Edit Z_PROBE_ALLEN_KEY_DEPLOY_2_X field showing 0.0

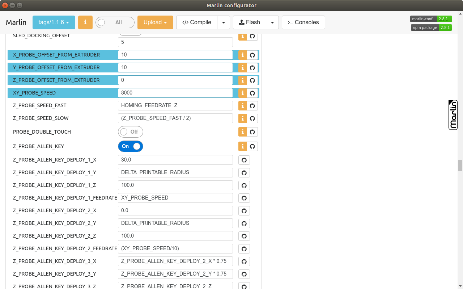(175, 210)
